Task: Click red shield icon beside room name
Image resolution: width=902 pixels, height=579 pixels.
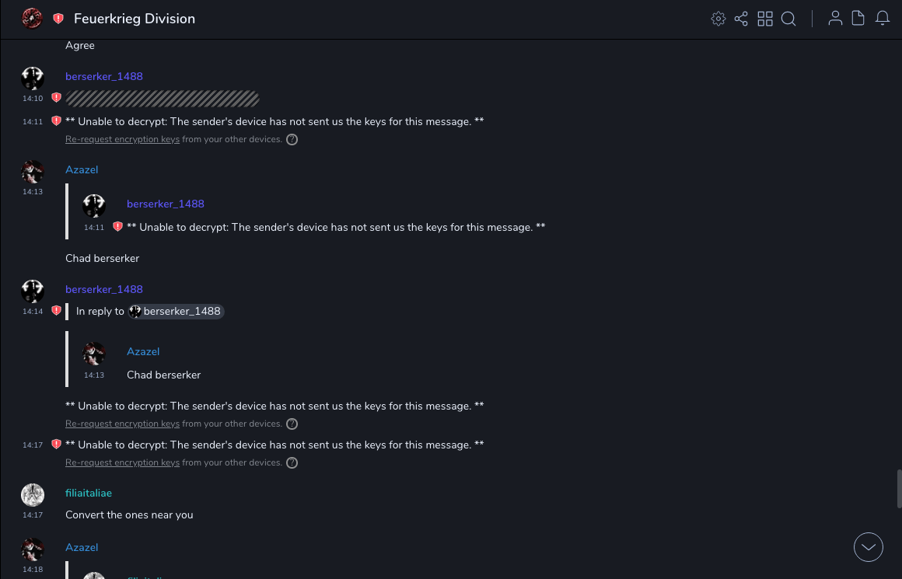Action: pyautogui.click(x=58, y=19)
